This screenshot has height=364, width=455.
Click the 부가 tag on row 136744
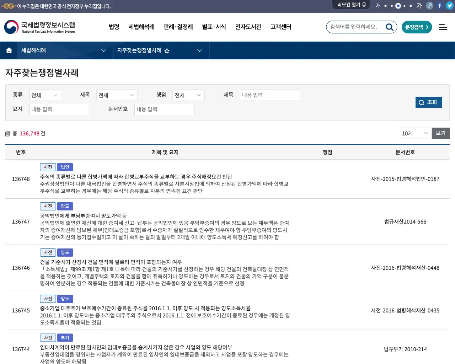65,338
